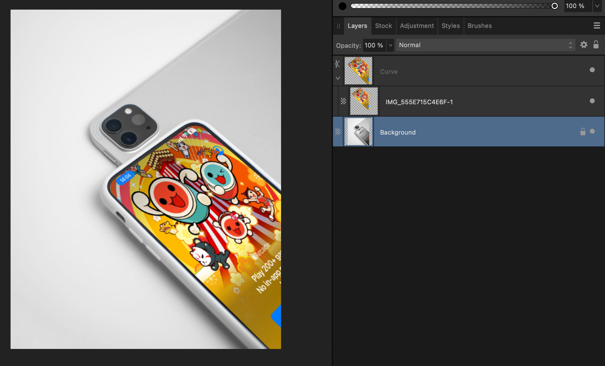Select the IMG_555E715C4E6F-1 layer thumbnail
Image resolution: width=605 pixels, height=366 pixels.
pos(364,101)
